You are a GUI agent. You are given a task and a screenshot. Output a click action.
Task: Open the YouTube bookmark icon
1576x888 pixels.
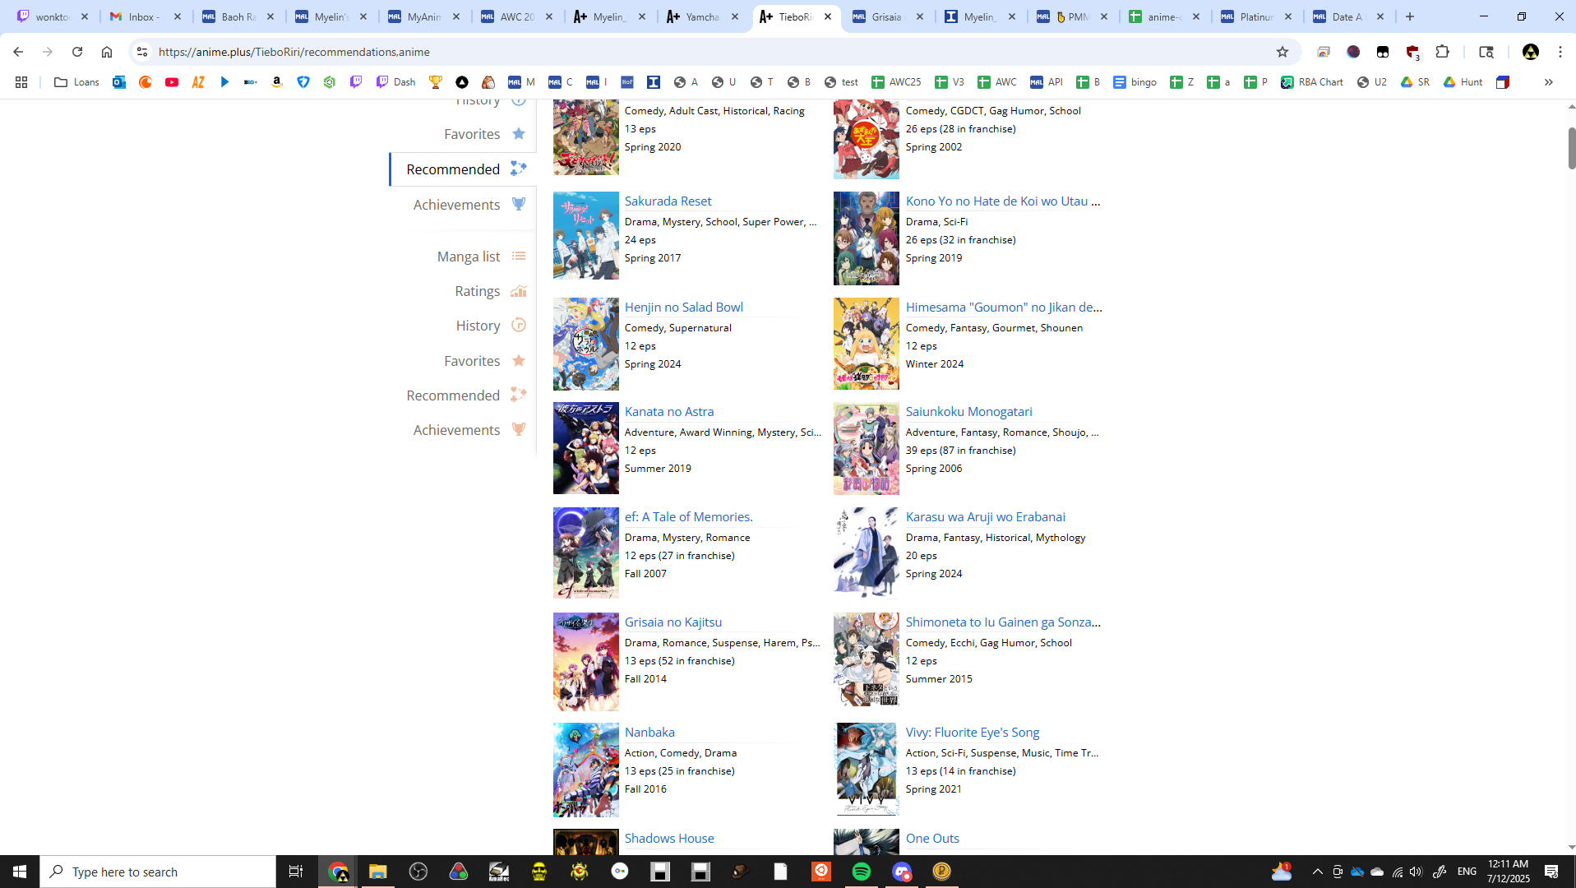click(172, 82)
